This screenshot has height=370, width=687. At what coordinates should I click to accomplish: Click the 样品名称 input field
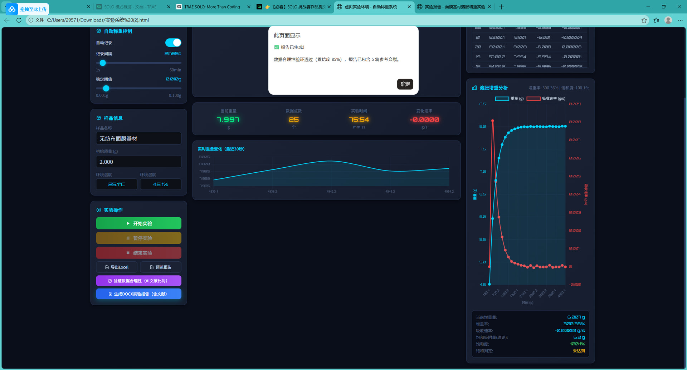pyautogui.click(x=138, y=138)
